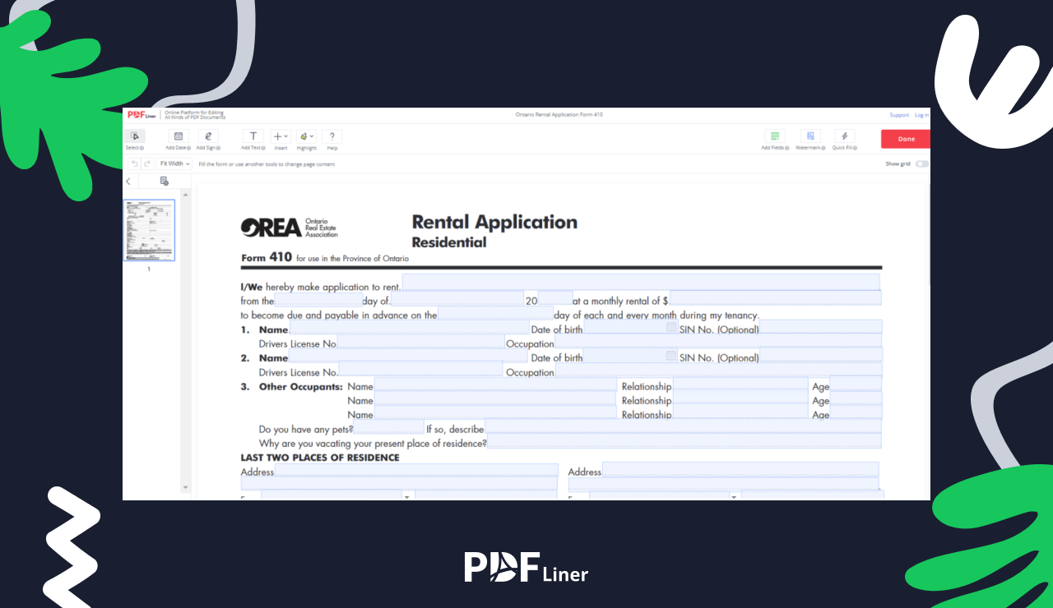Click the left Address field under residences
Image resolution: width=1053 pixels, height=608 pixels.
(x=416, y=469)
